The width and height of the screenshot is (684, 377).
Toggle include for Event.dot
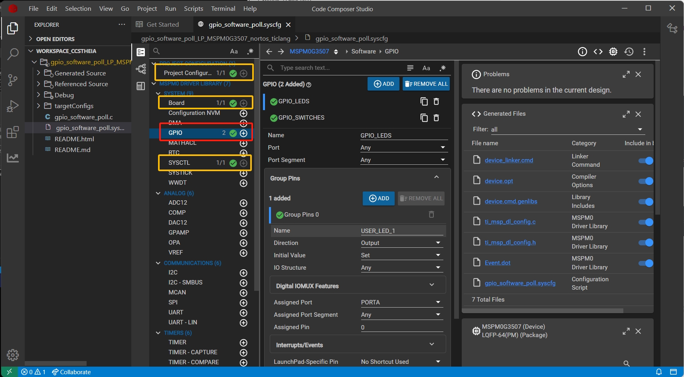646,263
